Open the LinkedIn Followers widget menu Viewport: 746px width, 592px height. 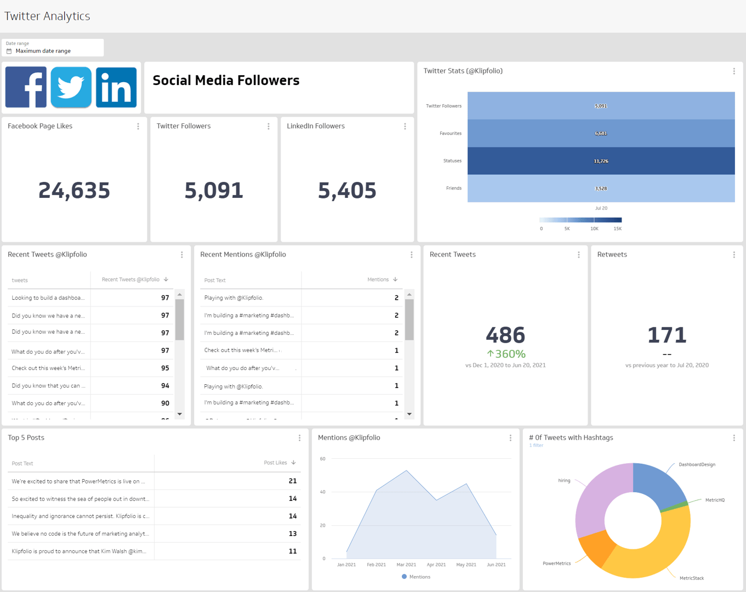click(405, 126)
